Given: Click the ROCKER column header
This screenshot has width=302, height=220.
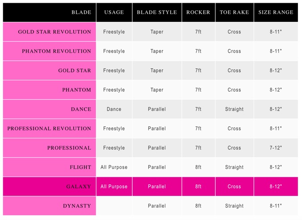Looking at the screenshot, I should pyautogui.click(x=198, y=12).
